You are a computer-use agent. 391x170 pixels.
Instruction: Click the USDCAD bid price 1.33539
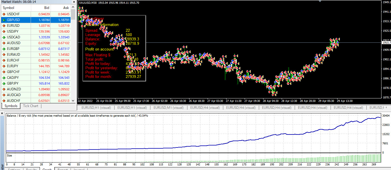coord(44,37)
